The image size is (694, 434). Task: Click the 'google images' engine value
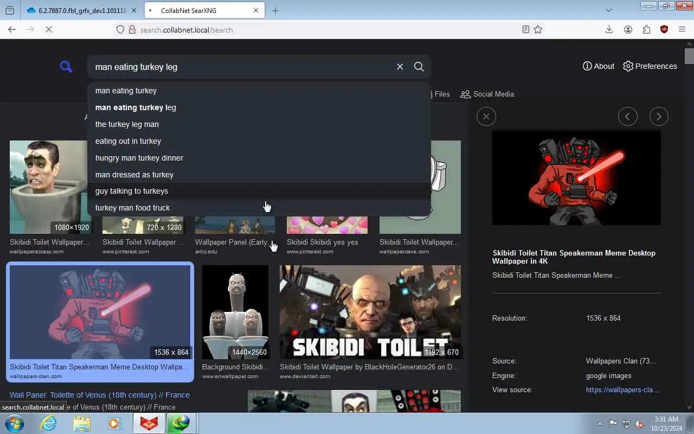(x=608, y=375)
